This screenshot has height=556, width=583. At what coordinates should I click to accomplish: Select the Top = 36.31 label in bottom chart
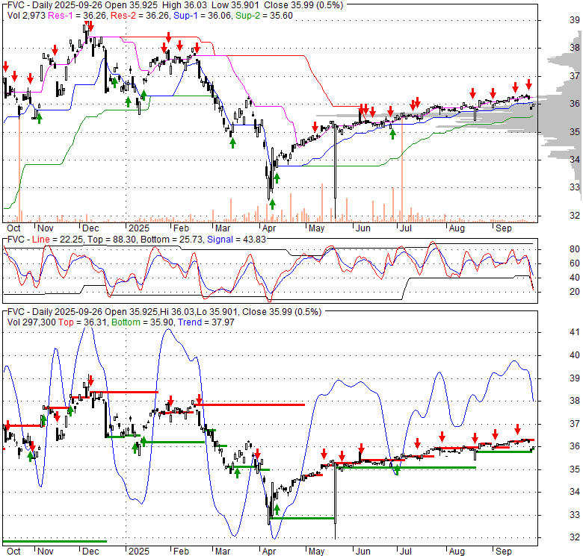[x=83, y=322]
